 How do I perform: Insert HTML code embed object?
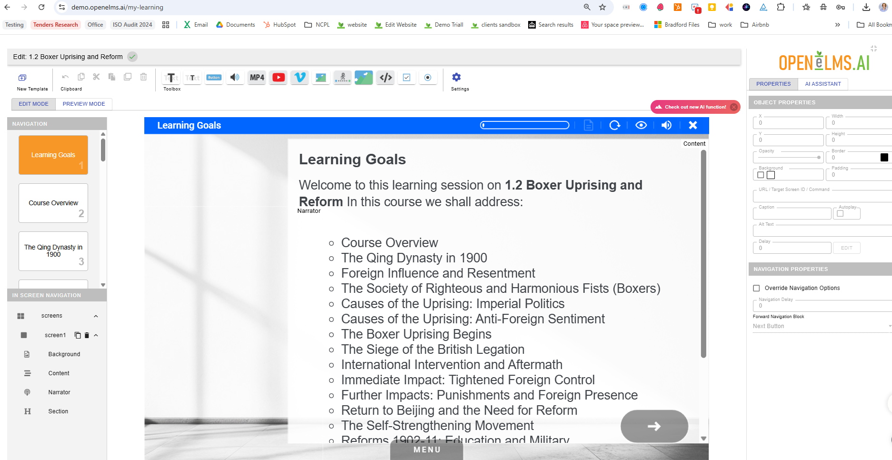tap(386, 77)
